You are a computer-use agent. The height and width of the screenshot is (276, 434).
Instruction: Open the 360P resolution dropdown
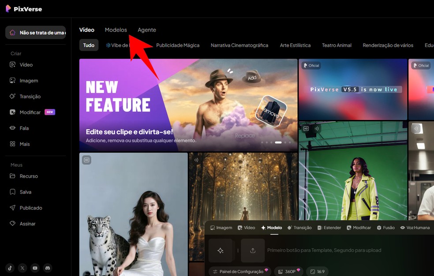click(x=289, y=271)
